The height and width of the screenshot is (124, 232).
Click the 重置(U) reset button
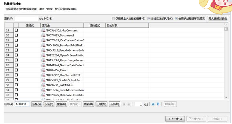click(61, 104)
